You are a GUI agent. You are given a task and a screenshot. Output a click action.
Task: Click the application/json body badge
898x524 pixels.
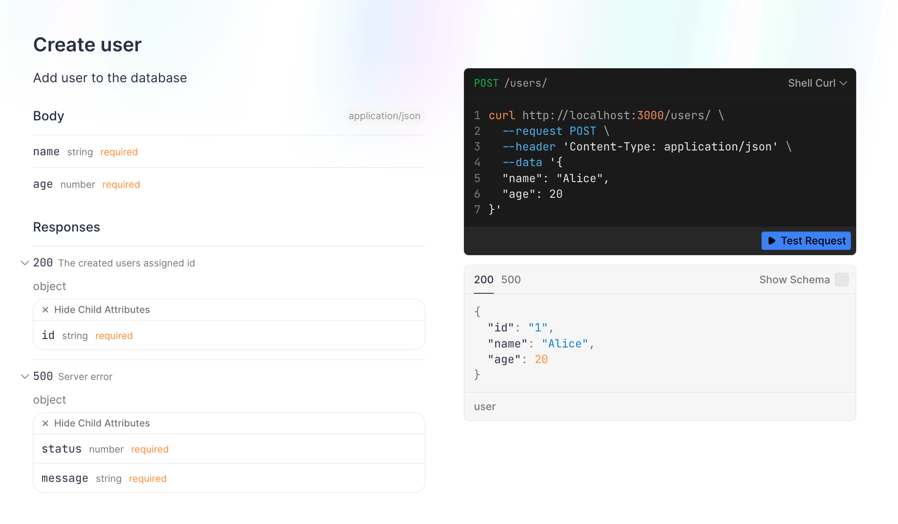point(384,116)
